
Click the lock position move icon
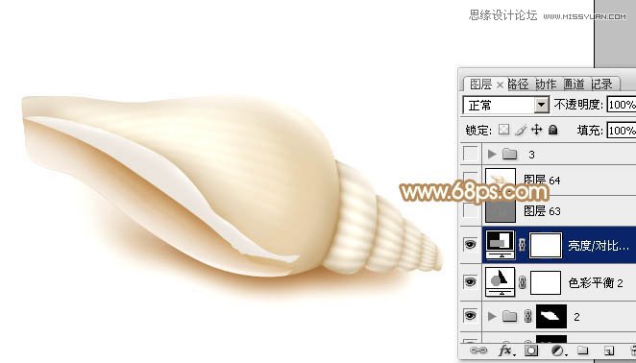click(x=537, y=130)
